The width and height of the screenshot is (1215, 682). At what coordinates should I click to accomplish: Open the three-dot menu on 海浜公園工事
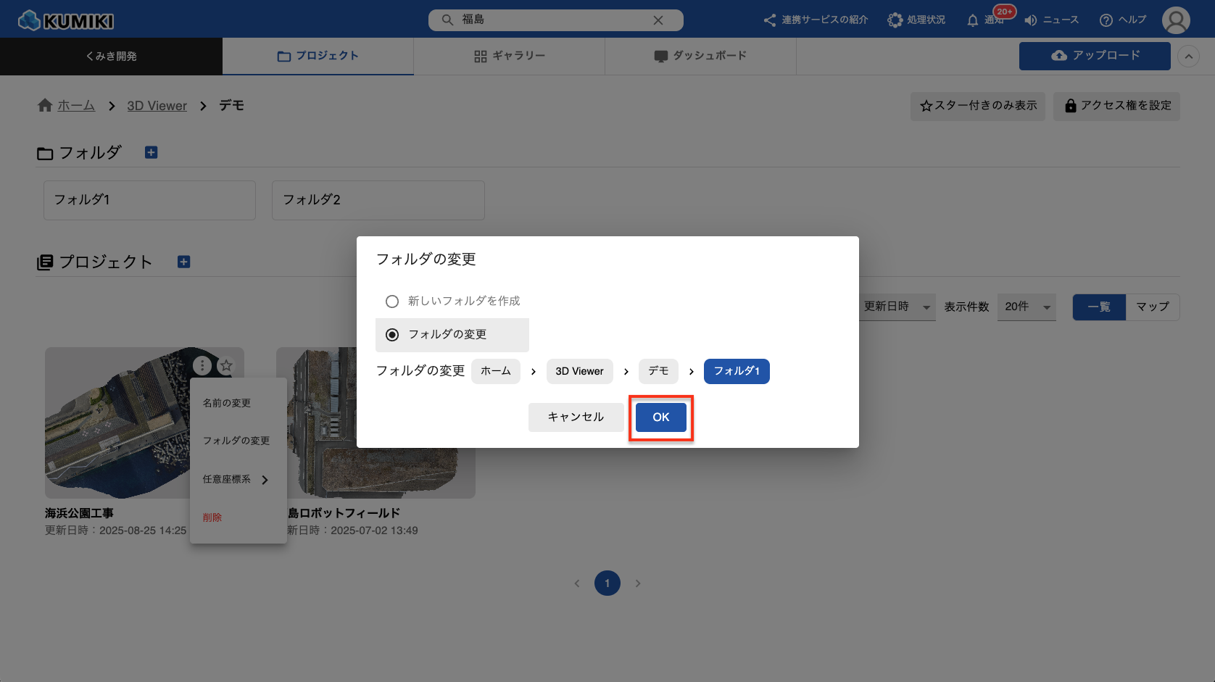pyautogui.click(x=202, y=366)
